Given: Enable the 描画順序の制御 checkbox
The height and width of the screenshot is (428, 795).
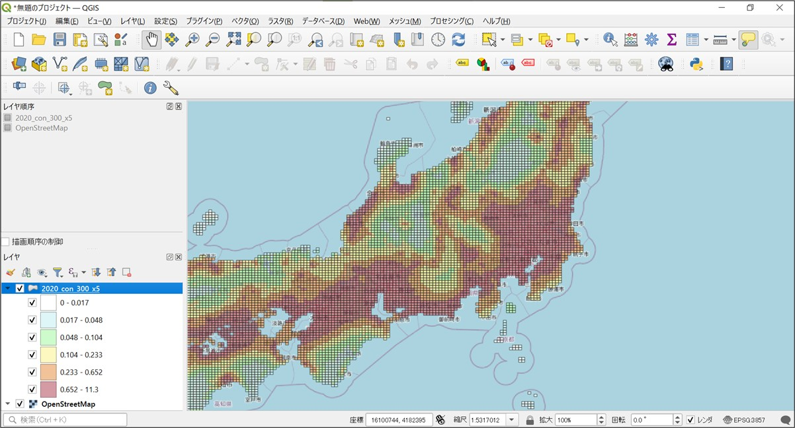Looking at the screenshot, I should click(x=5, y=242).
